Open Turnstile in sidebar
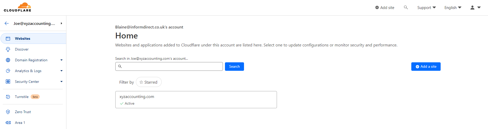This screenshot has width=488, height=129. tap(22, 97)
